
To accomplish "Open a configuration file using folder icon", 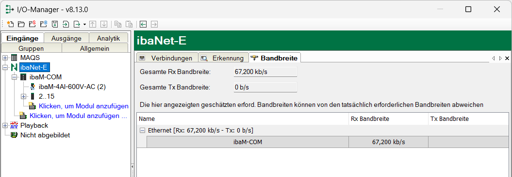I will tap(21, 24).
